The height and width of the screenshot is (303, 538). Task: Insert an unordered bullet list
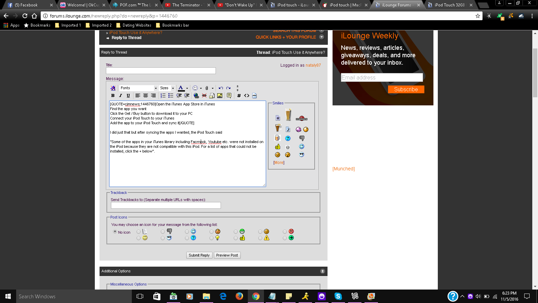click(x=171, y=96)
